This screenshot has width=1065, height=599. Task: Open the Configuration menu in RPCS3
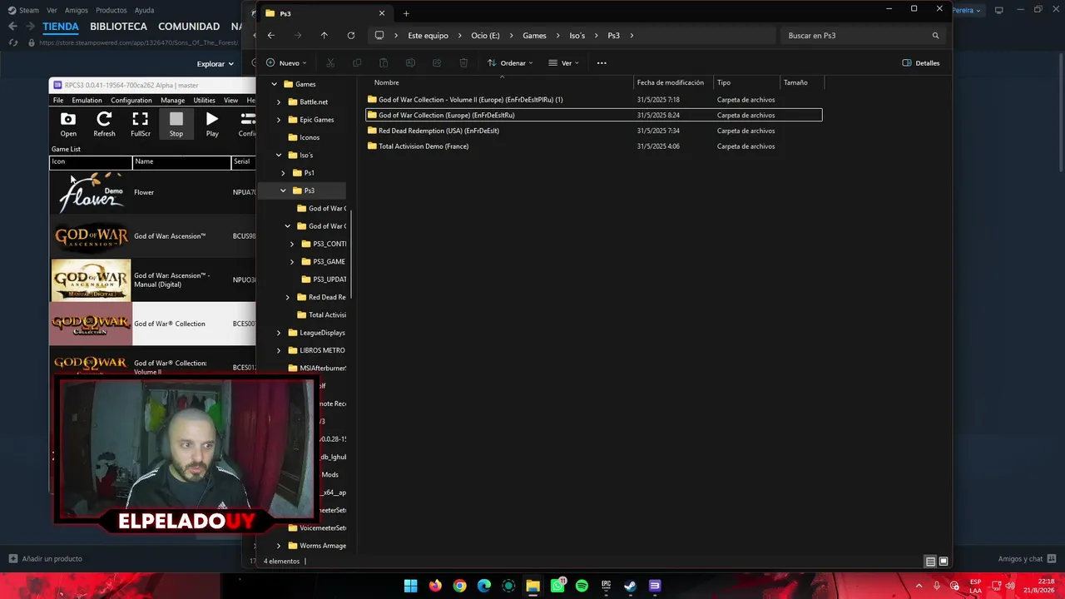pos(131,101)
